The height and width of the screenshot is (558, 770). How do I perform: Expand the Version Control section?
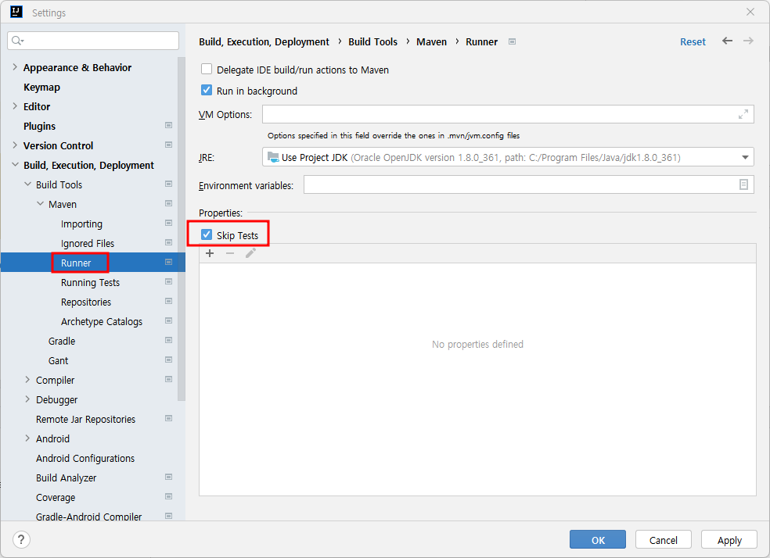tap(15, 145)
